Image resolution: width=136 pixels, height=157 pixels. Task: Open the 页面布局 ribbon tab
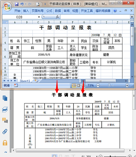tap(37, 11)
